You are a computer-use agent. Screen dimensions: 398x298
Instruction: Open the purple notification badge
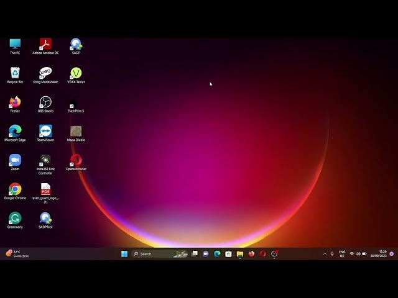coord(392,254)
